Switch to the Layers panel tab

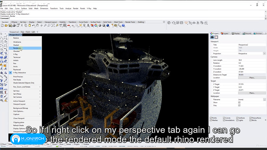pyautogui.click(x=225, y=34)
